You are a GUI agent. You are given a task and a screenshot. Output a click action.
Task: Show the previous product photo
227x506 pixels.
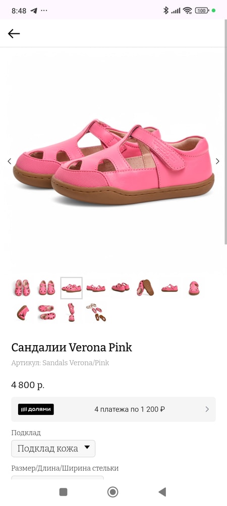[9, 161]
